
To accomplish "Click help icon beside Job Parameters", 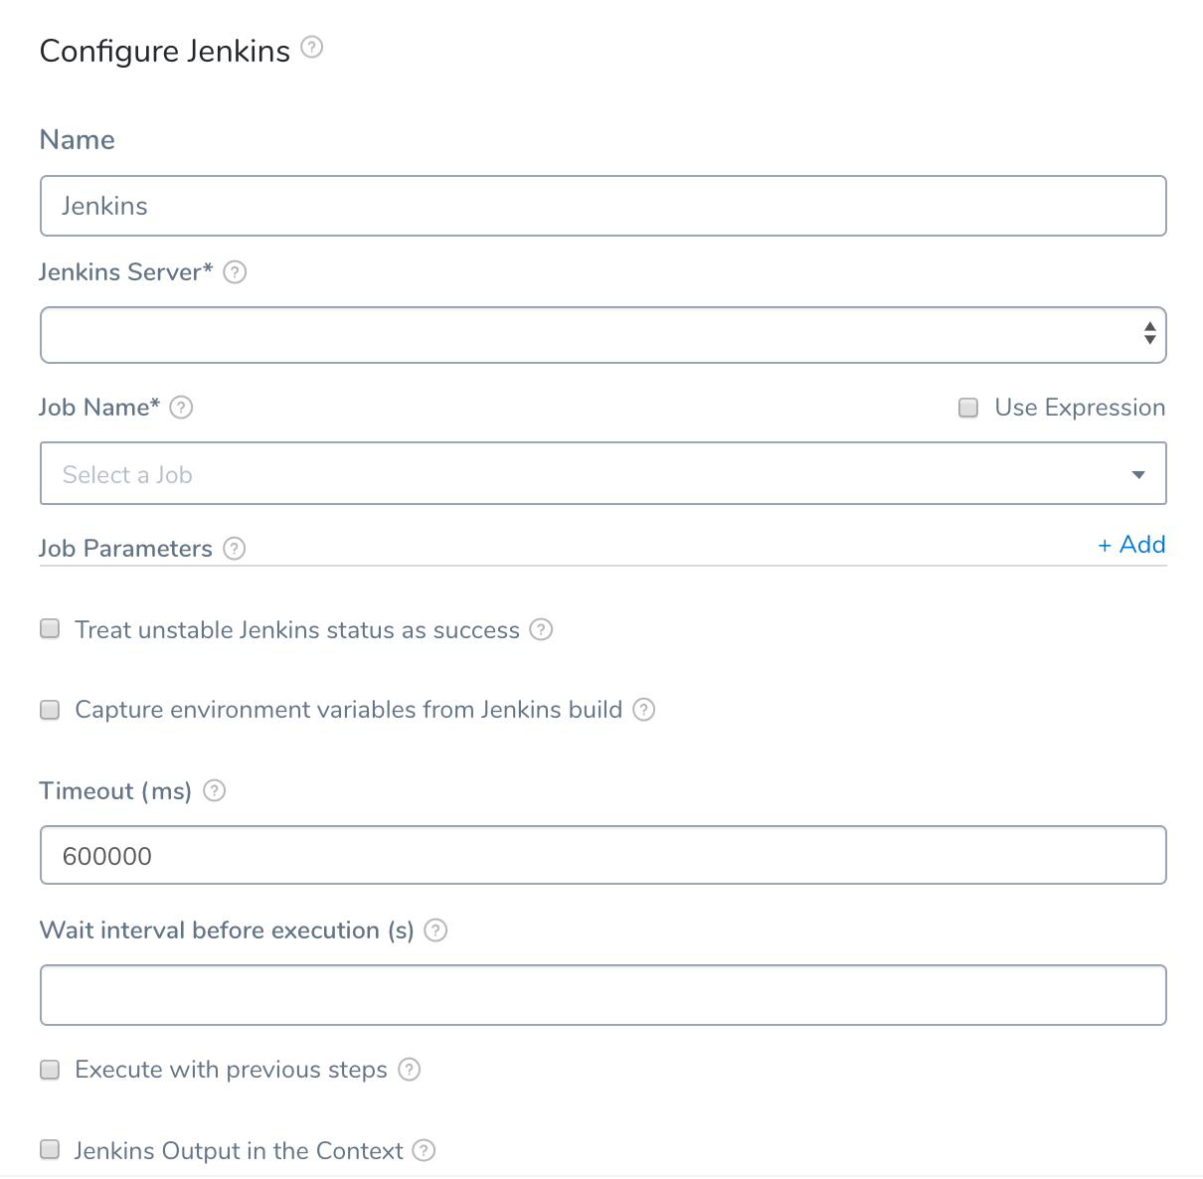I will click(234, 549).
